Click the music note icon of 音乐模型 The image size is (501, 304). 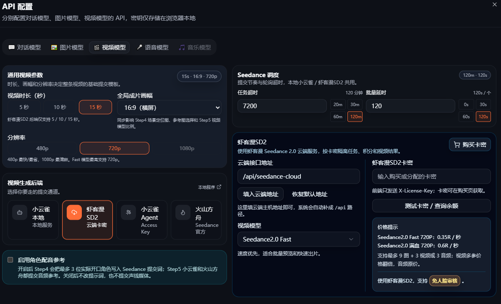182,47
